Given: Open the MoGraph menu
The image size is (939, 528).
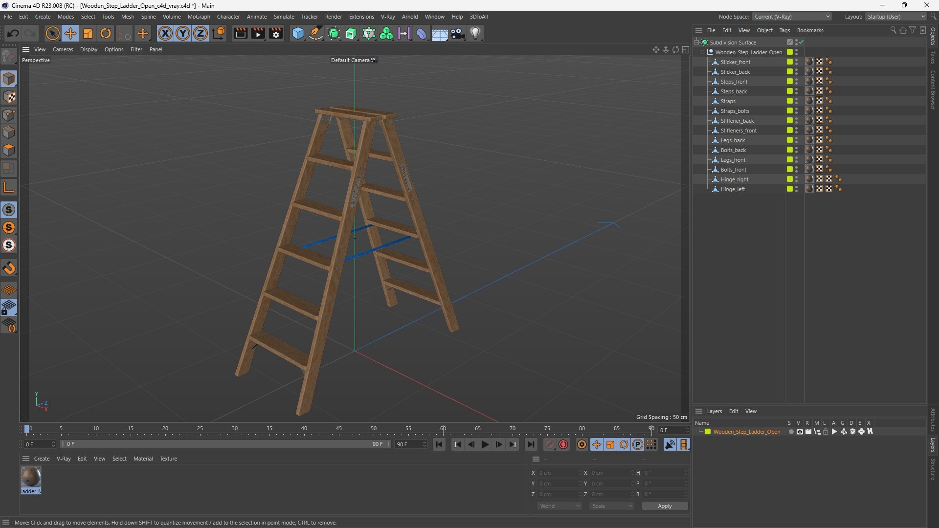Looking at the screenshot, I should (199, 17).
